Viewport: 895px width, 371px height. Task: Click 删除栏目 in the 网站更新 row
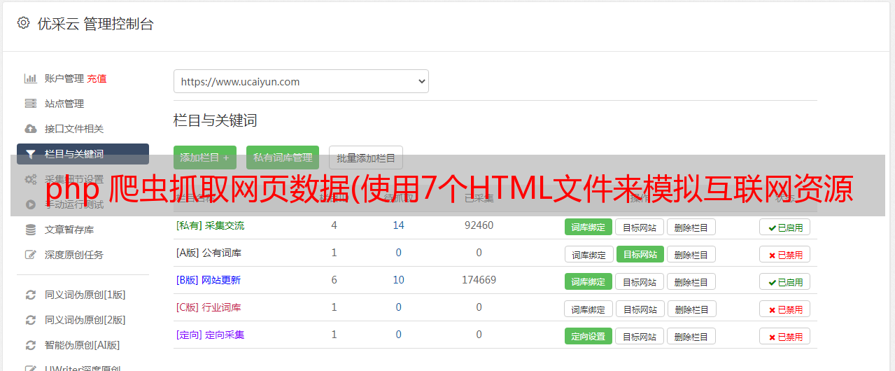[x=691, y=281]
